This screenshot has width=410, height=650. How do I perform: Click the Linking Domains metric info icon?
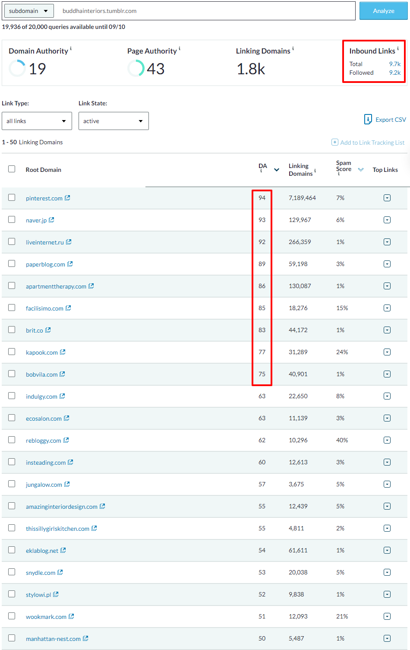[x=293, y=48]
